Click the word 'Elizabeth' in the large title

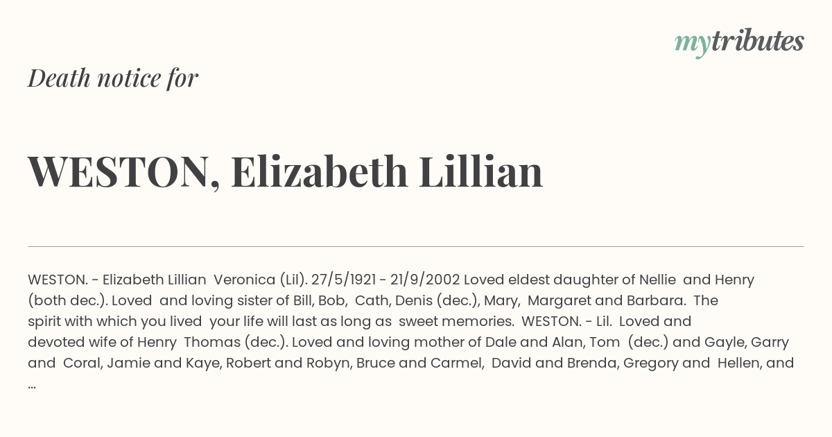(320, 171)
